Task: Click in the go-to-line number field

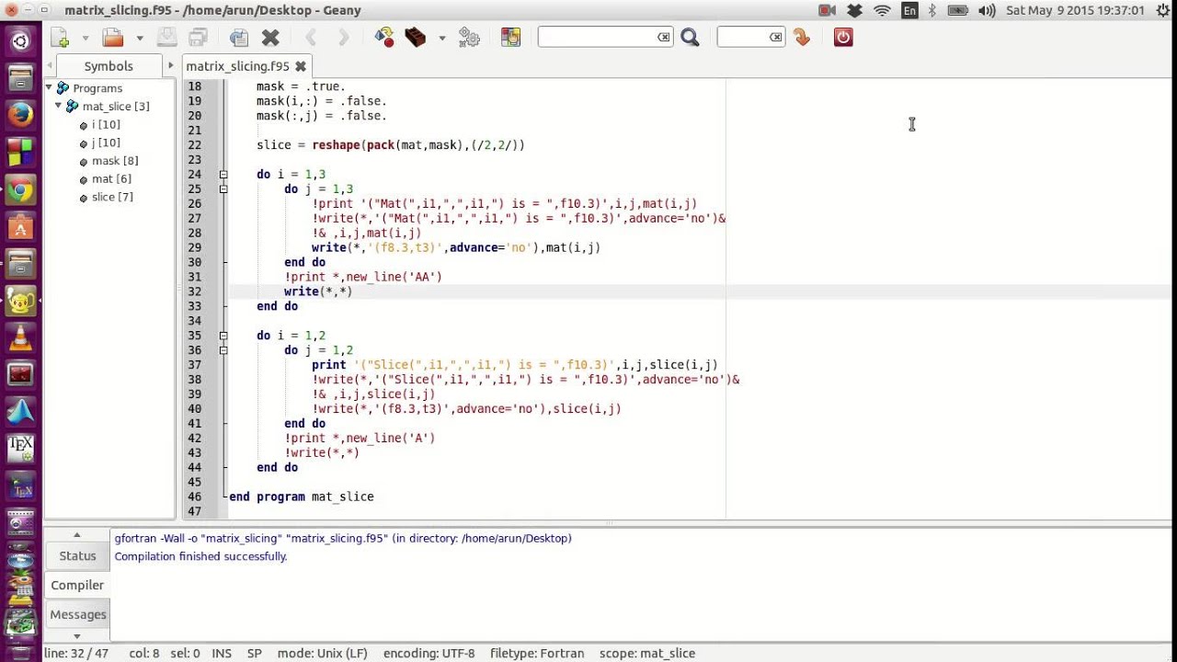Action: (742, 37)
